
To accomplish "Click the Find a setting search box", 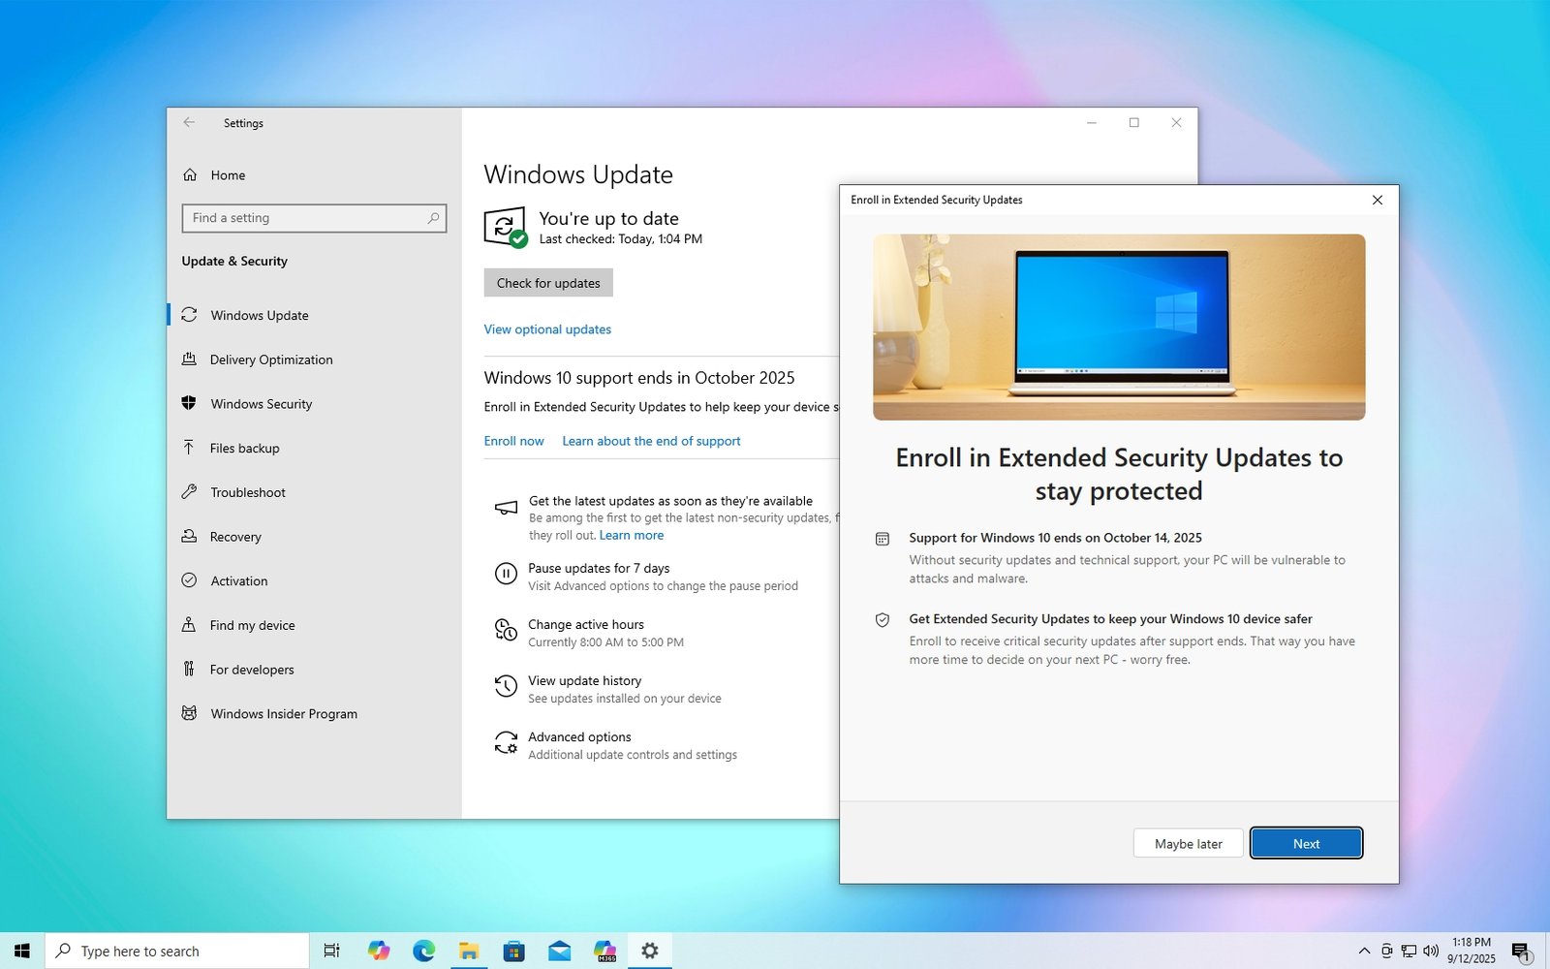I will [x=314, y=218].
